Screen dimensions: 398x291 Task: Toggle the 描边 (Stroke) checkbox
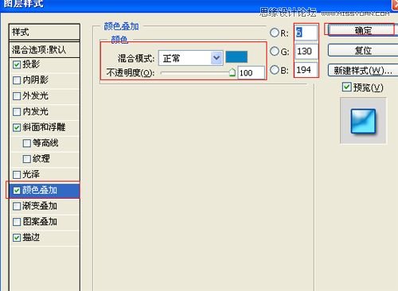tap(17, 238)
